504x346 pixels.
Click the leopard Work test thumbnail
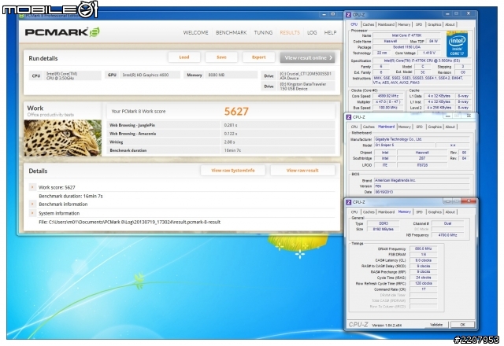(x=63, y=138)
